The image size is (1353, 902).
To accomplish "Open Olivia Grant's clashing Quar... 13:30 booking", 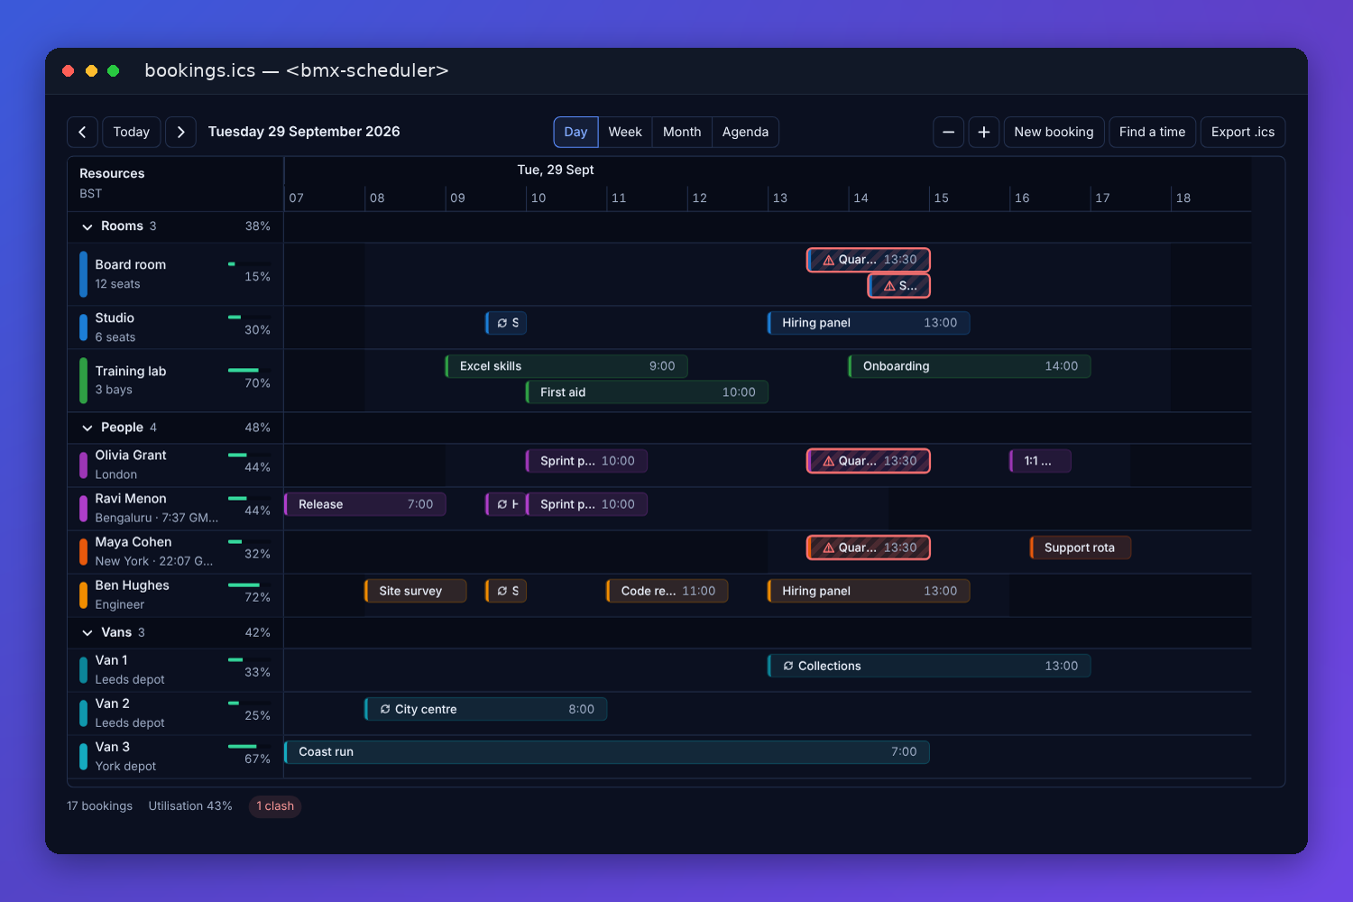I will pyautogui.click(x=869, y=461).
